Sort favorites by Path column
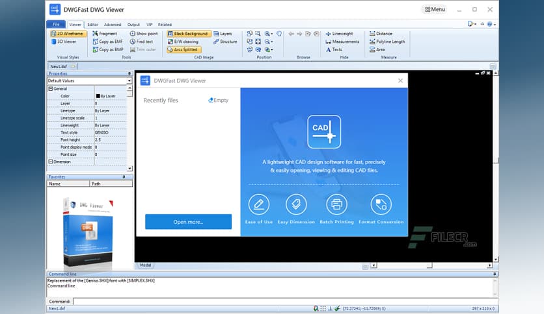The width and height of the screenshot is (544, 314). 111,184
